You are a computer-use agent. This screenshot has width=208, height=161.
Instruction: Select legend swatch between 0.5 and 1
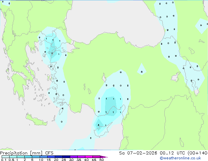coord(13,157)
